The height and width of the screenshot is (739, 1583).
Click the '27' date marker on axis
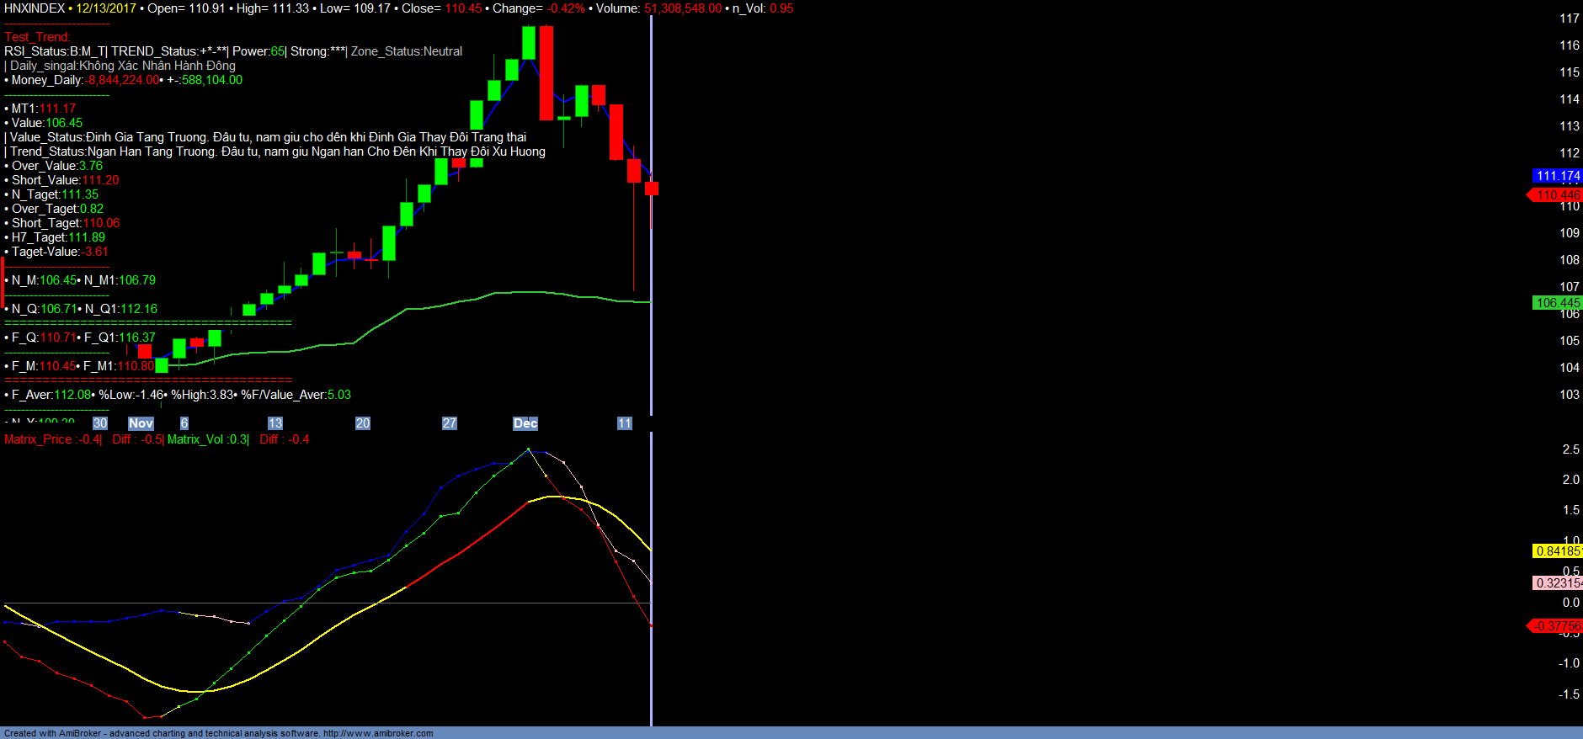pos(450,423)
